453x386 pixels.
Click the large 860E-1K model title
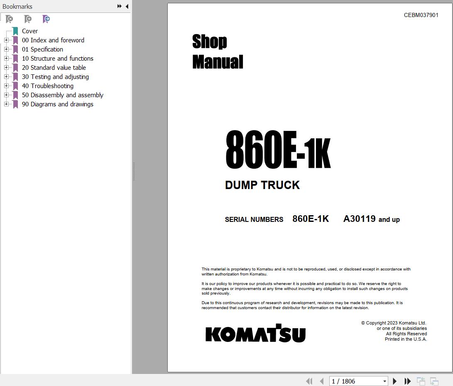pos(278,149)
